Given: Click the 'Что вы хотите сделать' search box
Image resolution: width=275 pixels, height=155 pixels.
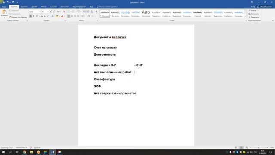Looking at the screenshot, I should [107, 7].
